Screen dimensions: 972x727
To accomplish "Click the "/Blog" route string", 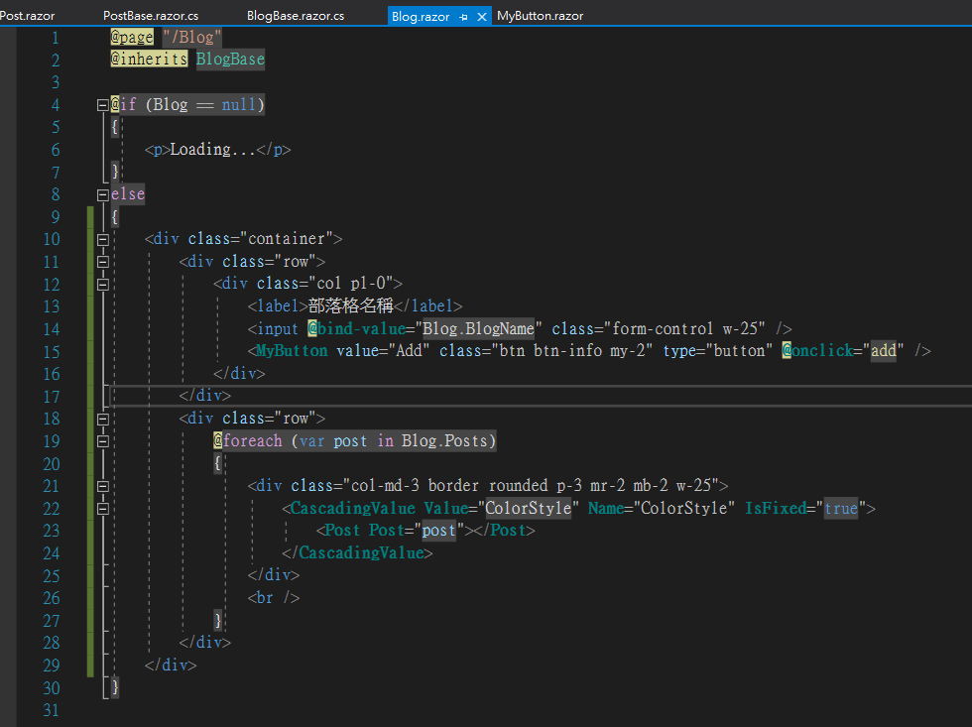I will 192,37.
